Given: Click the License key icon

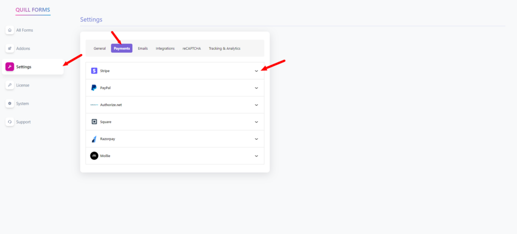Looking at the screenshot, I should click(10, 85).
